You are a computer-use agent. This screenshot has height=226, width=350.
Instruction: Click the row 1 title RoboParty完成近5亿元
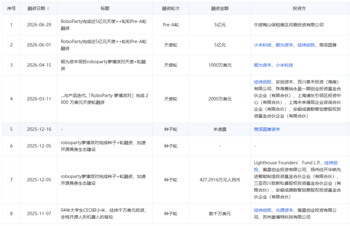[x=104, y=25]
